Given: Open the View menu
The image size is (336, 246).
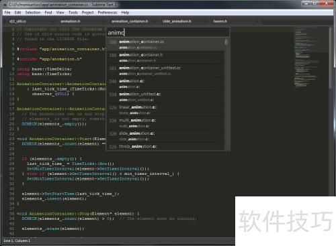Looking at the screenshot, I should coord(60,13).
